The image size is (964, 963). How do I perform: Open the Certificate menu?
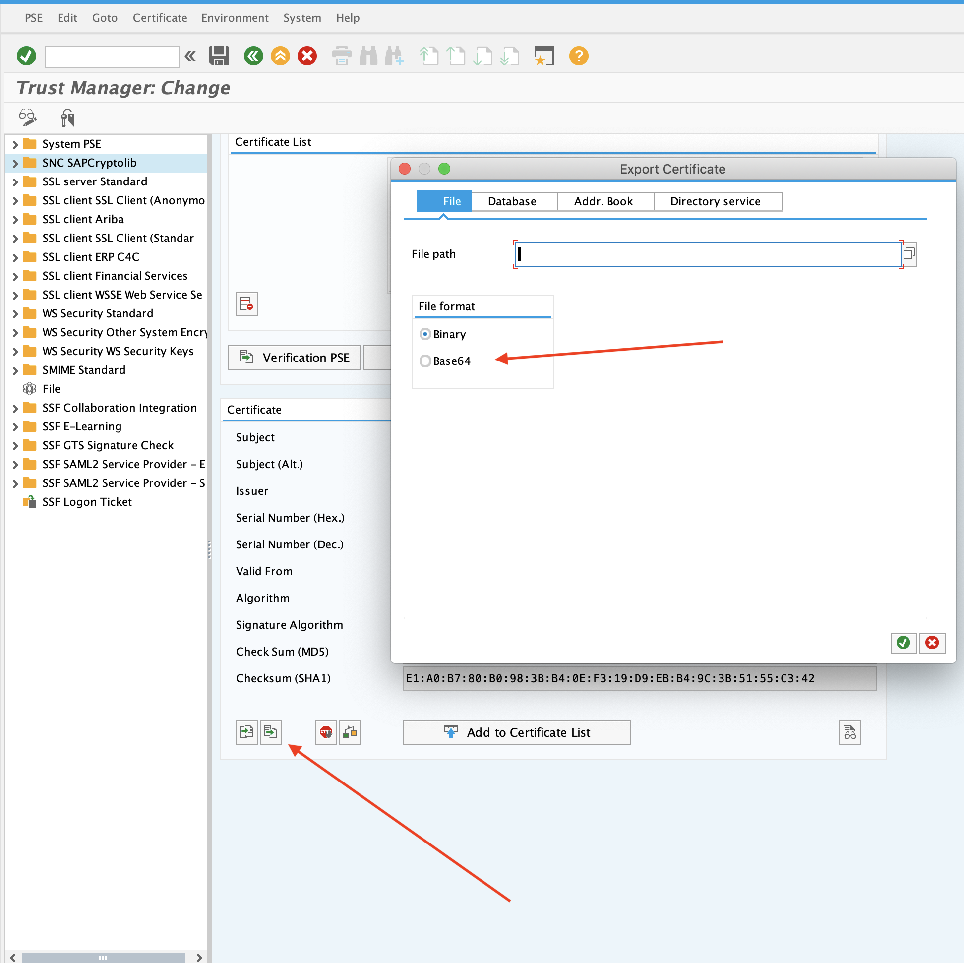tap(160, 18)
